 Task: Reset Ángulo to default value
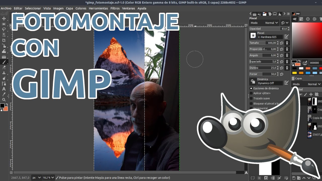(x=281, y=55)
